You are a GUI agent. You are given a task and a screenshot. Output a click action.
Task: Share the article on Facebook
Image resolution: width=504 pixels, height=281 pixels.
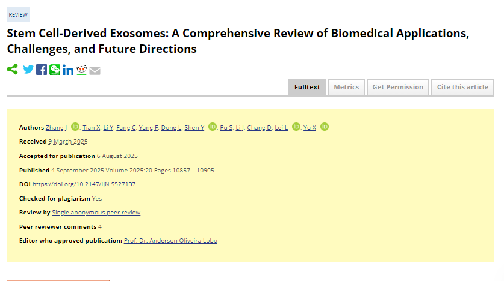tap(42, 70)
